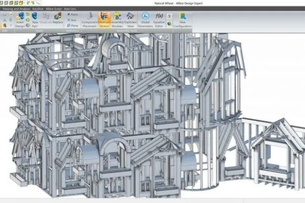
Task: Create an Exploded View
Action: pos(130,20)
